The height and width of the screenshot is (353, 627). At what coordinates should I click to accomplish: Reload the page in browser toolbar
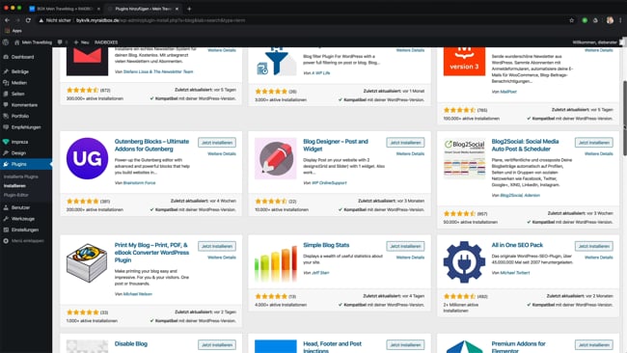(x=28, y=20)
